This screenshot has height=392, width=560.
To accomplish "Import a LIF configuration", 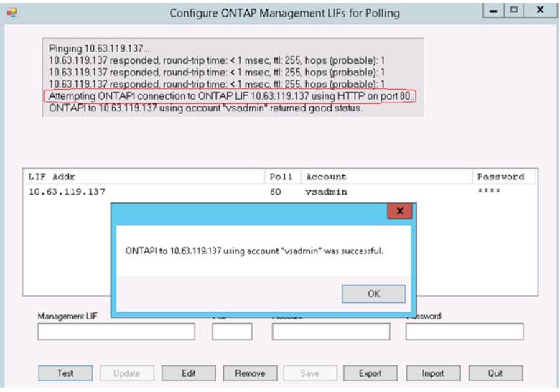I will pyautogui.click(x=431, y=373).
